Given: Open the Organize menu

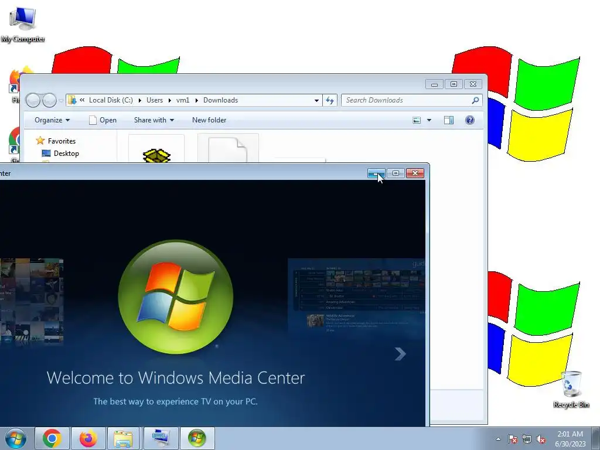Looking at the screenshot, I should click(x=52, y=120).
